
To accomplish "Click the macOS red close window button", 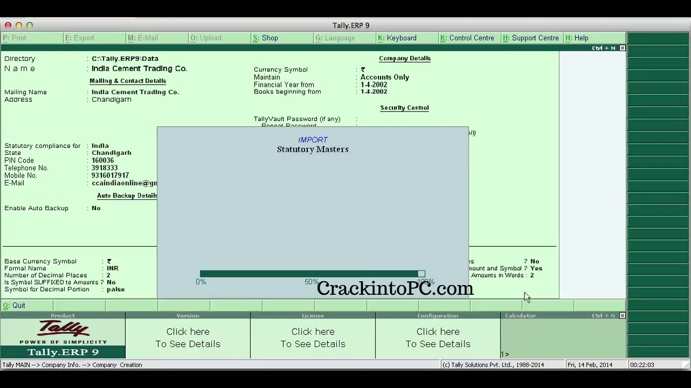I will [8, 25].
